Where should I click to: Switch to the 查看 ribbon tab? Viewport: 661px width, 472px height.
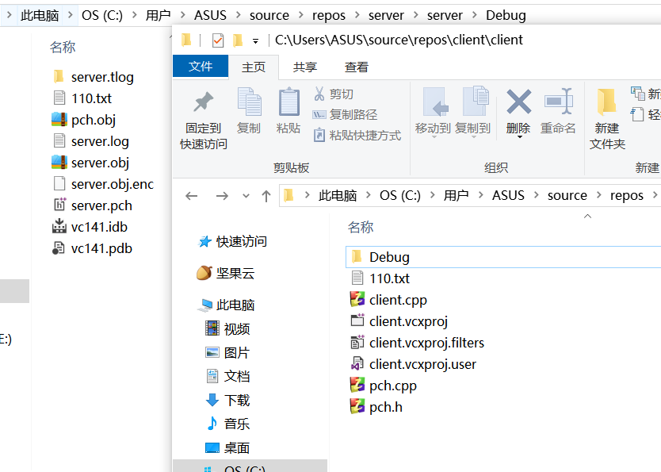[x=355, y=67]
